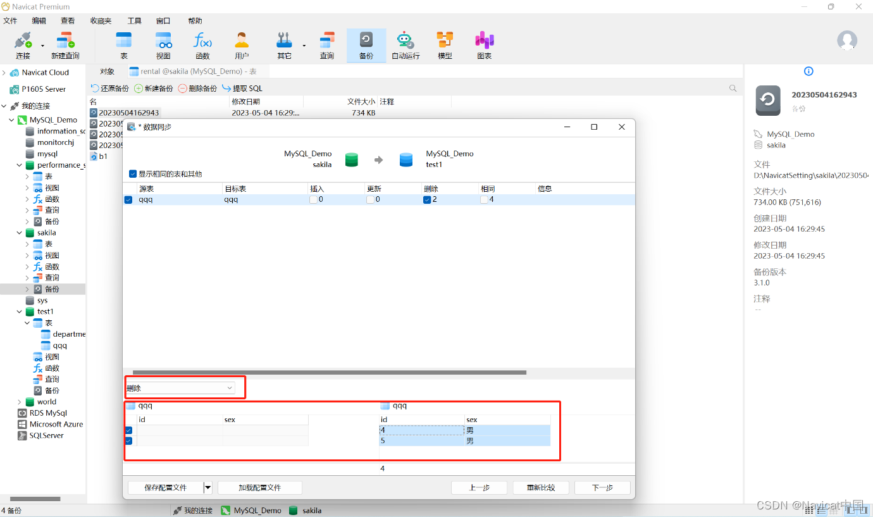
Task: Open the 删除 filter dropdown
Action: (x=180, y=388)
